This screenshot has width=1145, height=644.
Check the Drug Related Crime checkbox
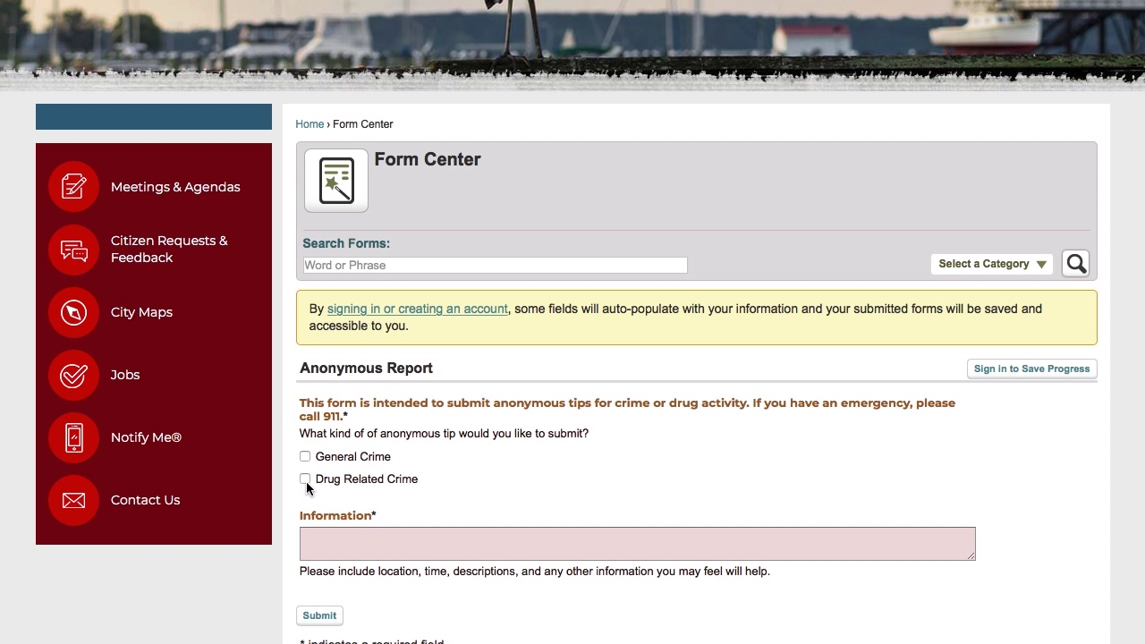coord(305,479)
